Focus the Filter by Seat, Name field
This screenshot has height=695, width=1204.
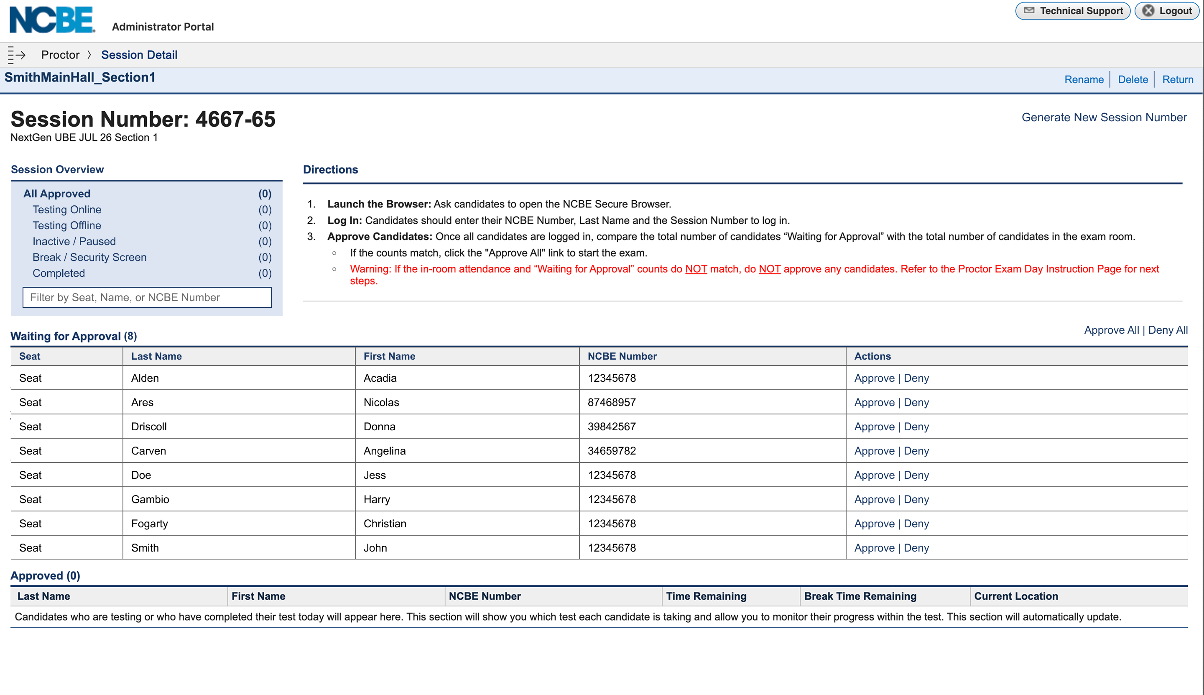(x=147, y=297)
